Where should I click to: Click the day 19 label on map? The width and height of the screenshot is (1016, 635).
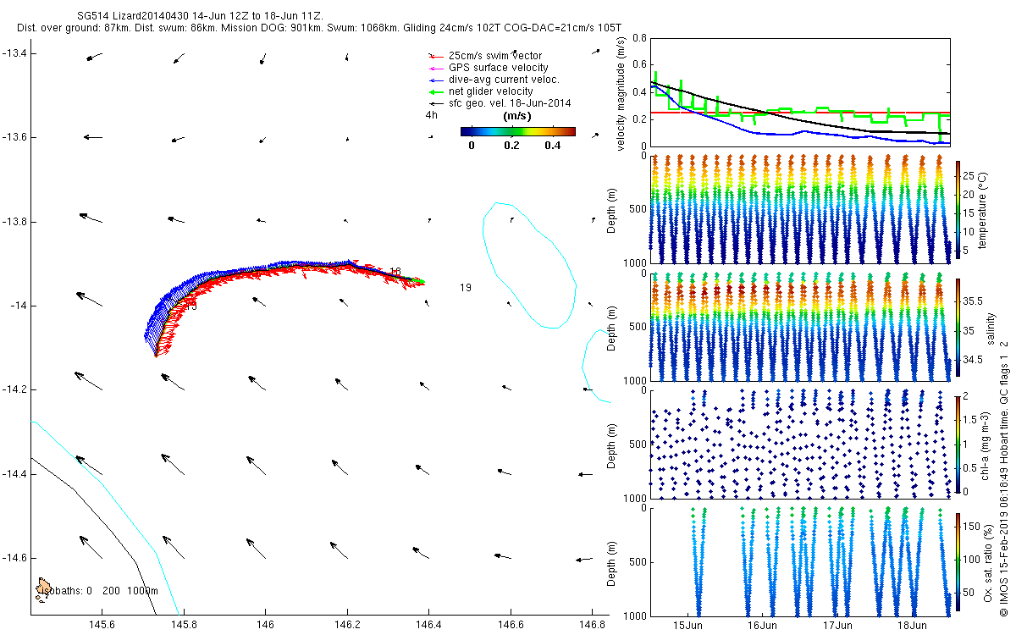[x=465, y=288]
